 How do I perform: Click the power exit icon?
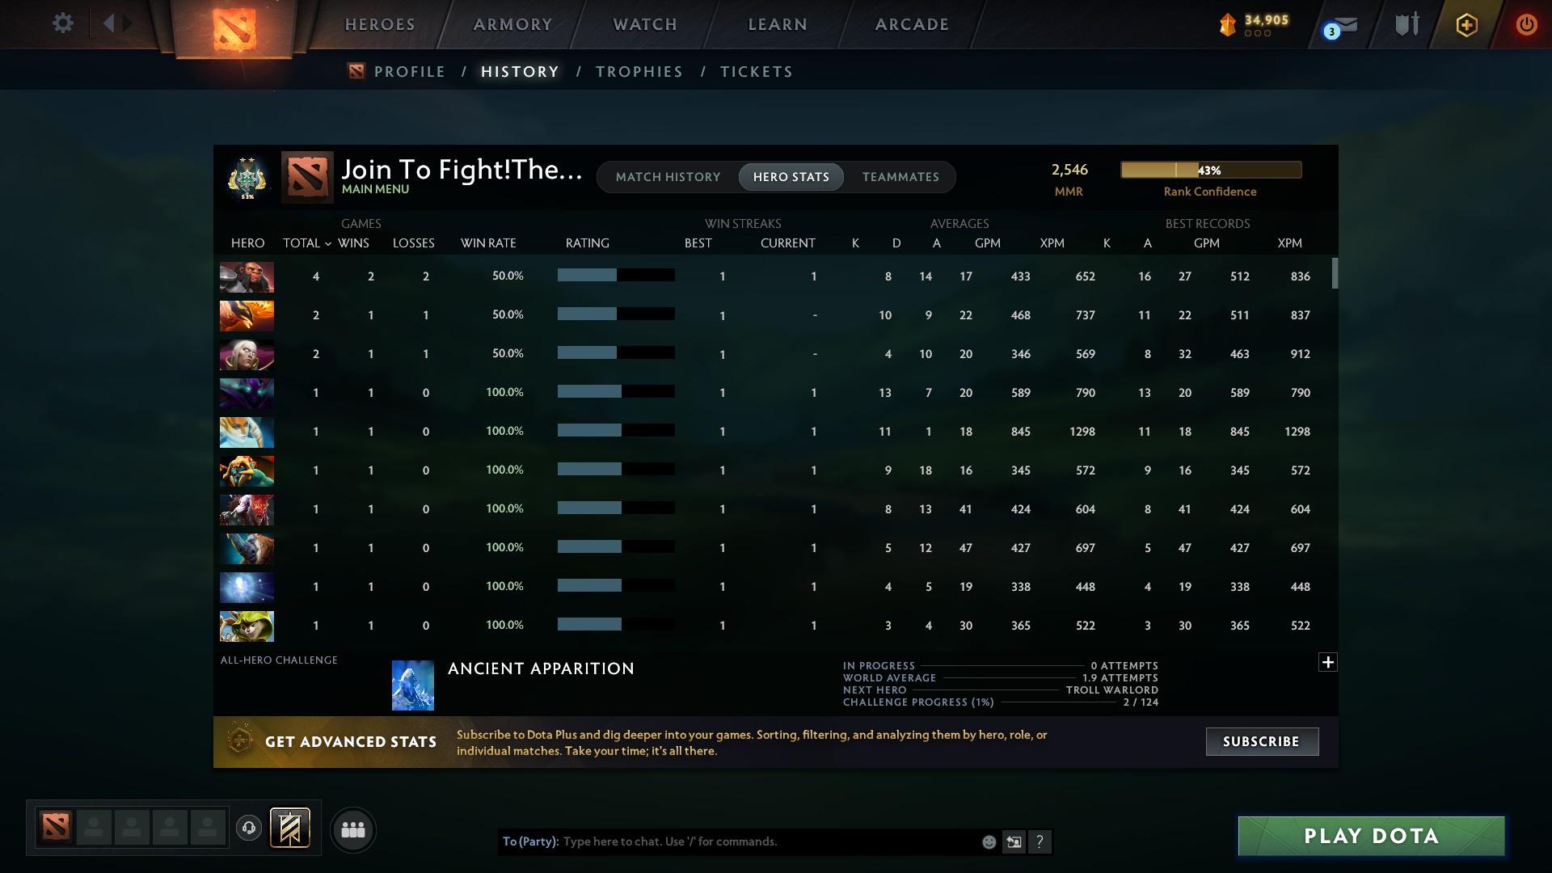pos(1525,24)
